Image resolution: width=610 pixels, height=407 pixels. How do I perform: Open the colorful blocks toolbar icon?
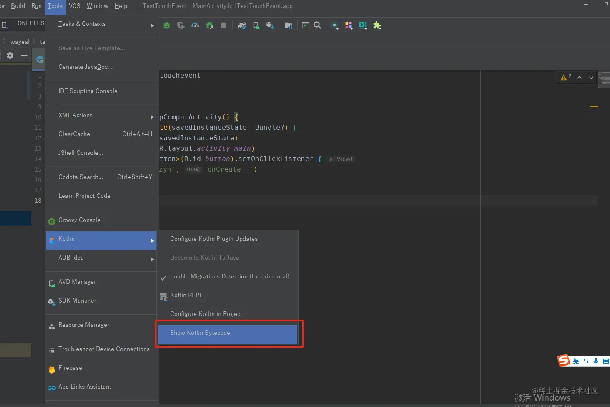(x=349, y=25)
